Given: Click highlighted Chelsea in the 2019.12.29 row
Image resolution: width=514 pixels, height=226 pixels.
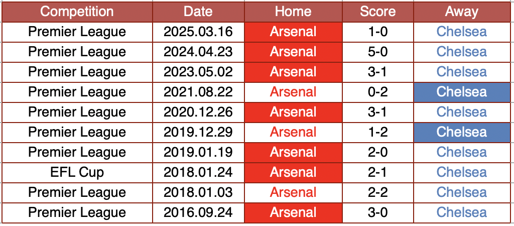Looking at the screenshot, I should [461, 132].
